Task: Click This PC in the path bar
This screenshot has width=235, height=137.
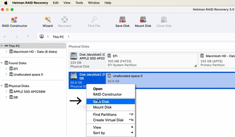Action: (x=58, y=37)
